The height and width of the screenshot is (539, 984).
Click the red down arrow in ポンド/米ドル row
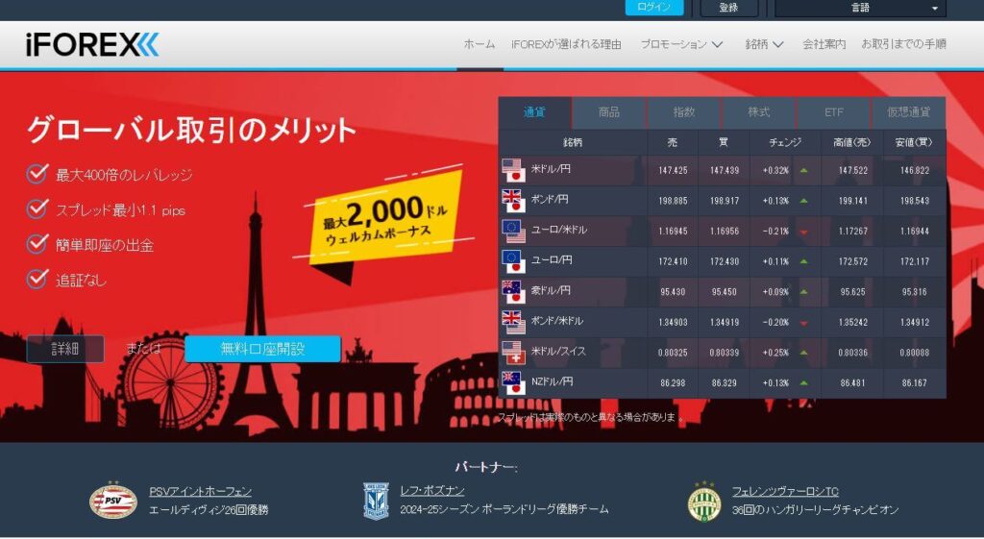804,323
